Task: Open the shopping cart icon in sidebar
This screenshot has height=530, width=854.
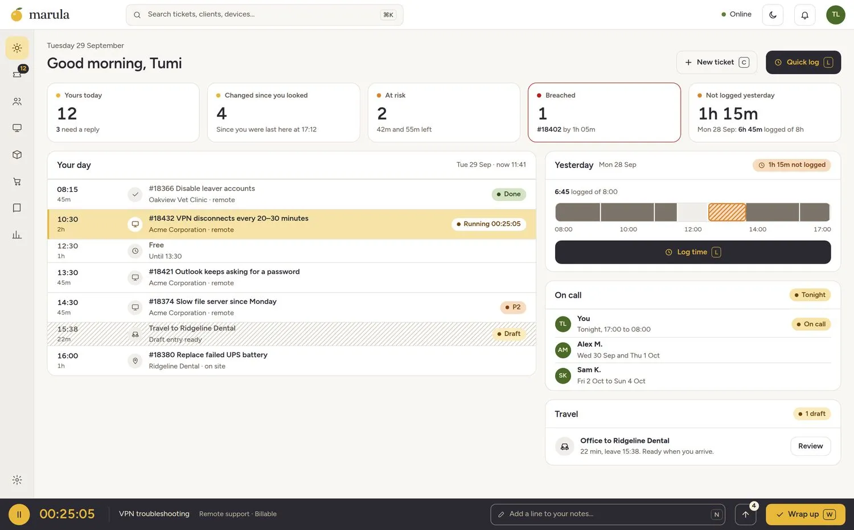Action: (17, 182)
